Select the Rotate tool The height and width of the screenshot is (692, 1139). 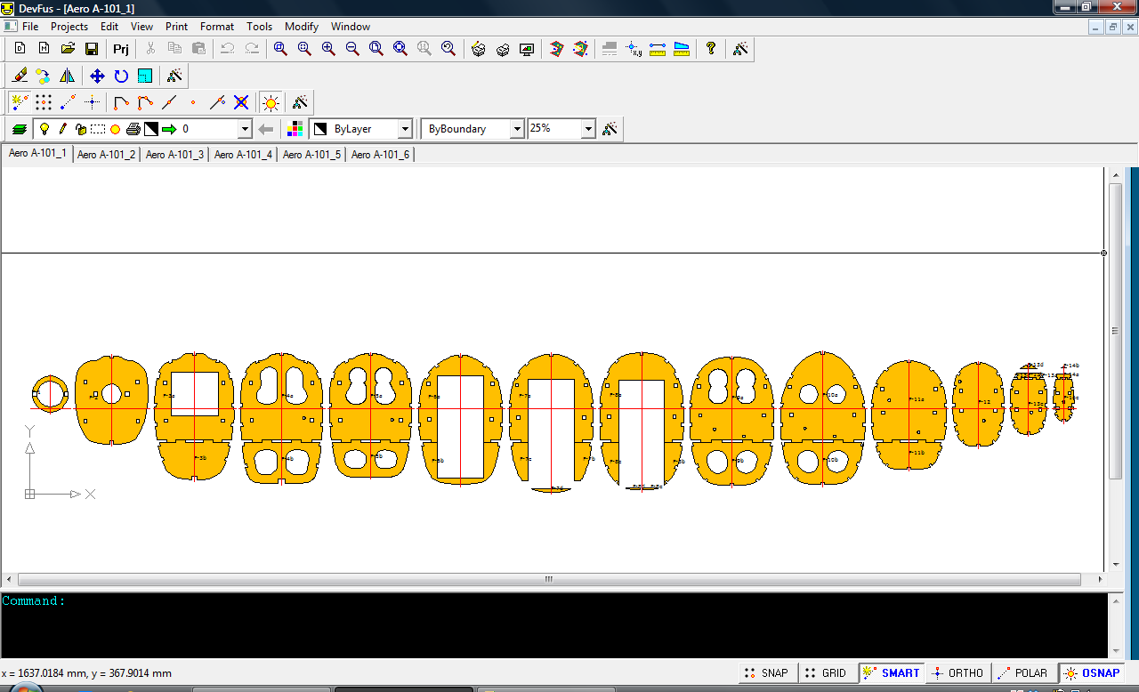(x=121, y=76)
